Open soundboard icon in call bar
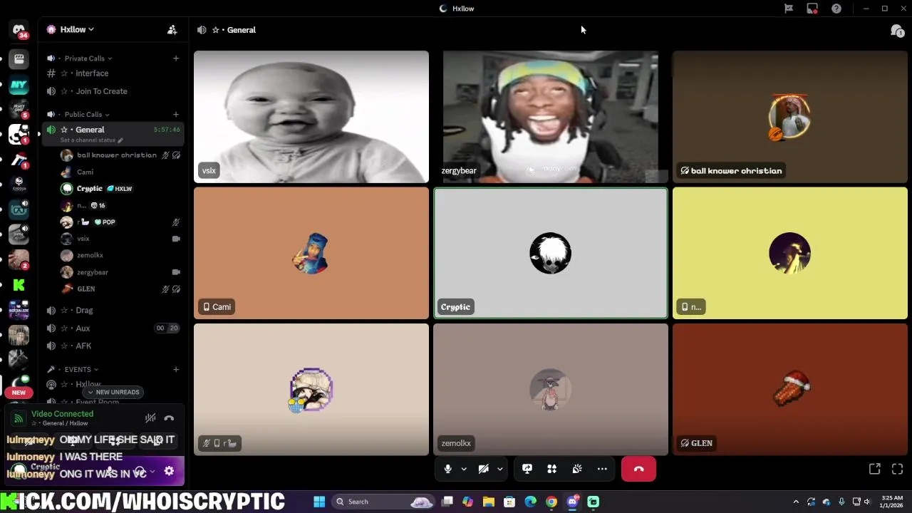Image resolution: width=912 pixels, height=513 pixels. (577, 469)
